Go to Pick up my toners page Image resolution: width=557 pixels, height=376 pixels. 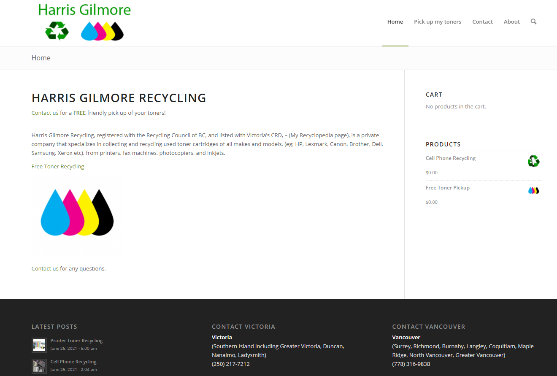(x=438, y=22)
